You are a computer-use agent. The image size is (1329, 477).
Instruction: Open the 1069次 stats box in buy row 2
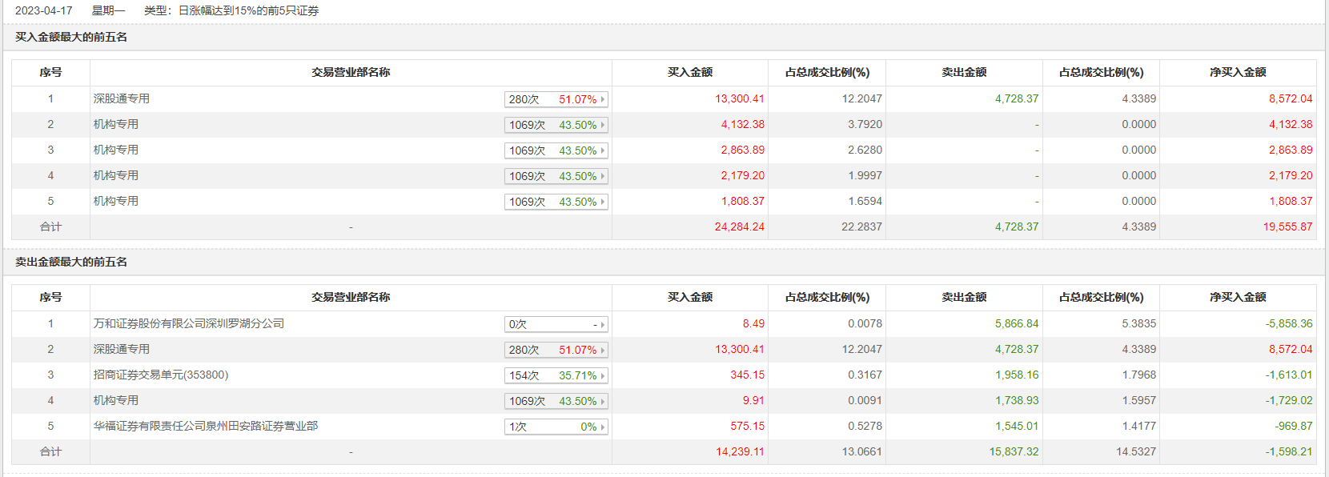click(556, 125)
